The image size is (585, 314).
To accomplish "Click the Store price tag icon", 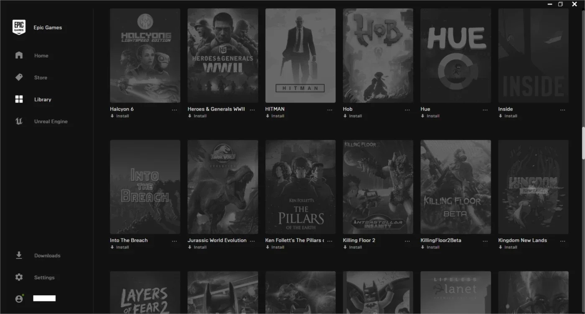I will click(19, 77).
